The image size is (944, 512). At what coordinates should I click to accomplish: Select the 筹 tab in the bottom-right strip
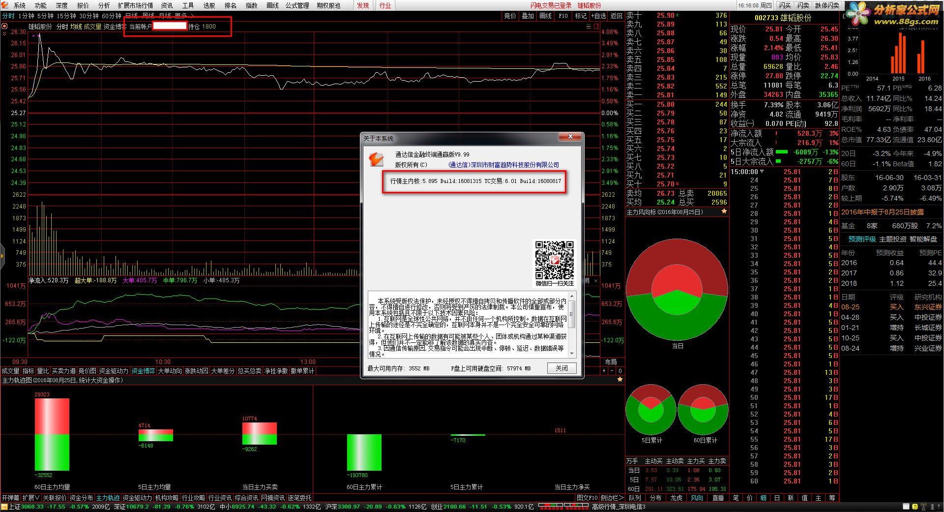click(832, 498)
